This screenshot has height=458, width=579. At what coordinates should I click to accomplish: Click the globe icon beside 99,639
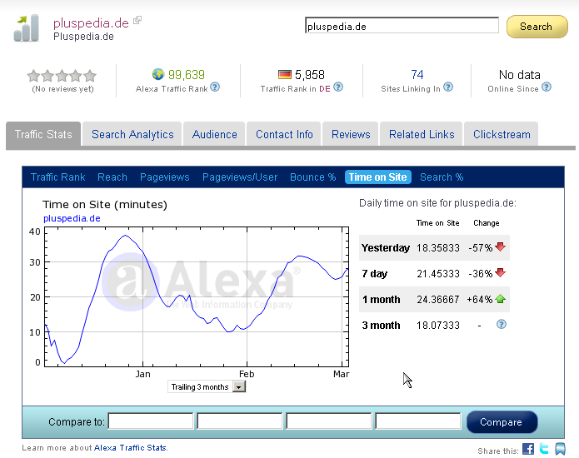(158, 74)
